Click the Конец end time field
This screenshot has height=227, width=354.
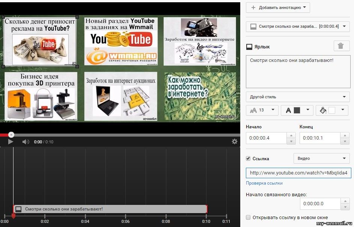click(320, 138)
